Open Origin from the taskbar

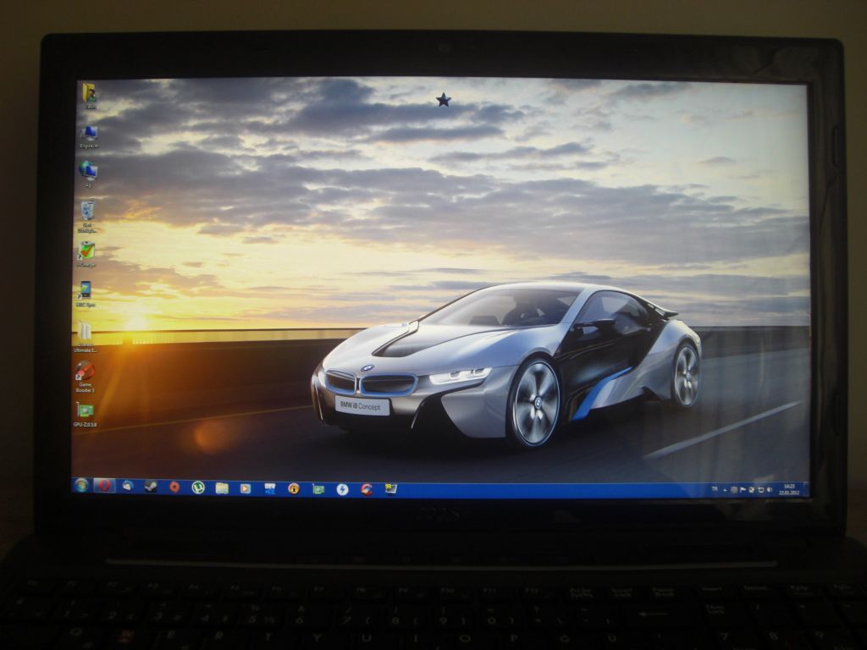point(174,487)
